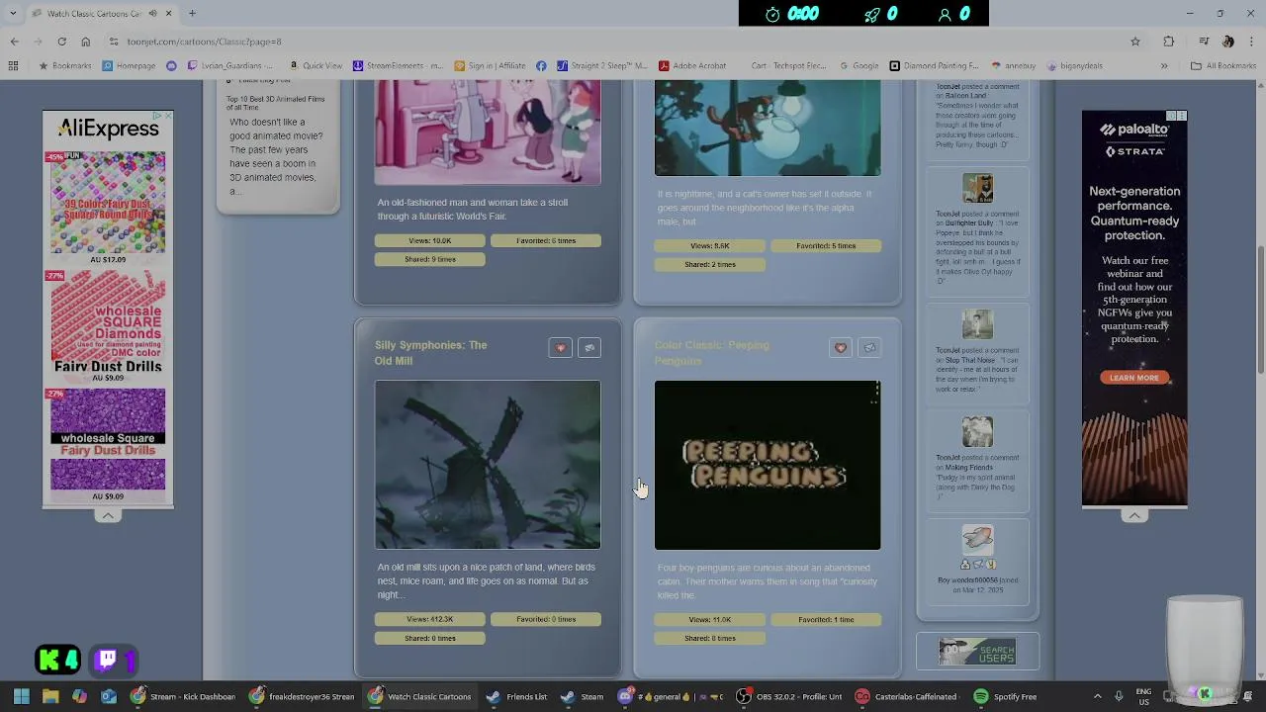The width and height of the screenshot is (1266, 712).
Task: Open the Silly Symphonies: The Old Mill title
Action: 431,353
